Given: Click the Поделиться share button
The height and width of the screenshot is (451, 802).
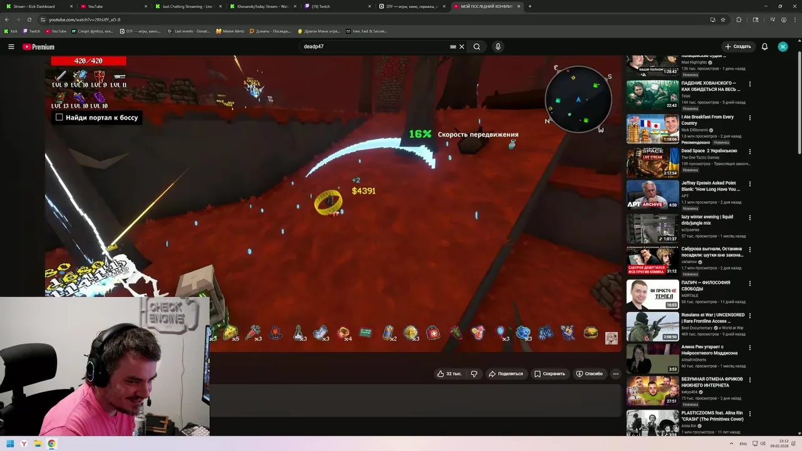Looking at the screenshot, I should click(x=506, y=374).
